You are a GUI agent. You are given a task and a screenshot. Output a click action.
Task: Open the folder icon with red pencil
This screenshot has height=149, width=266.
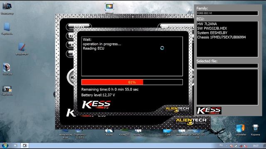22,49
